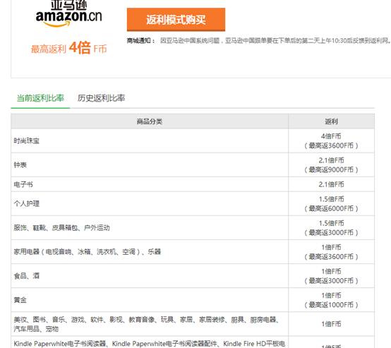This screenshot has width=391, height=348.
Task: Select the 商品分类 column header
Action: tap(150, 121)
